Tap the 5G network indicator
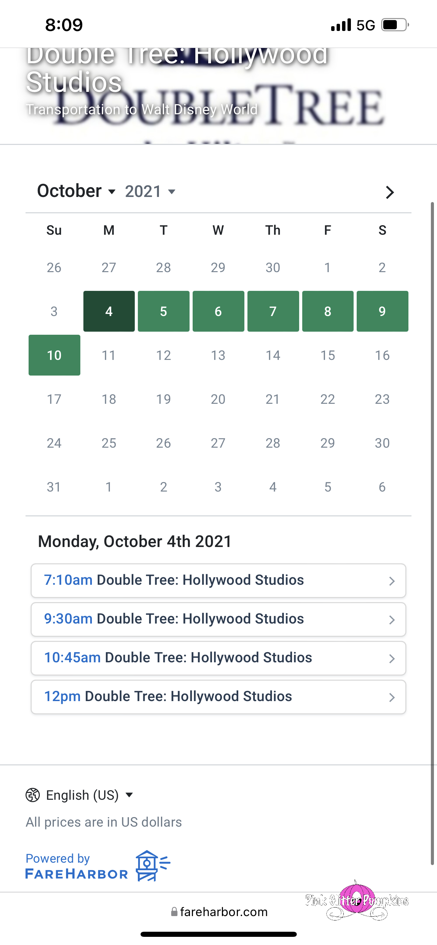Screen dimensions: 437x945 [x=366, y=25]
